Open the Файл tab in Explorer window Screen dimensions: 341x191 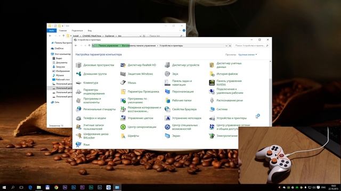pyautogui.click(x=52, y=31)
